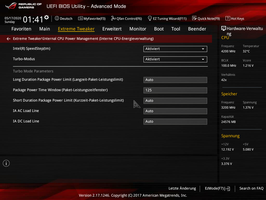Click the Turbo Mode Parameters heading
Image resolution: width=266 pixels, height=200 pixels.
tap(33, 71)
